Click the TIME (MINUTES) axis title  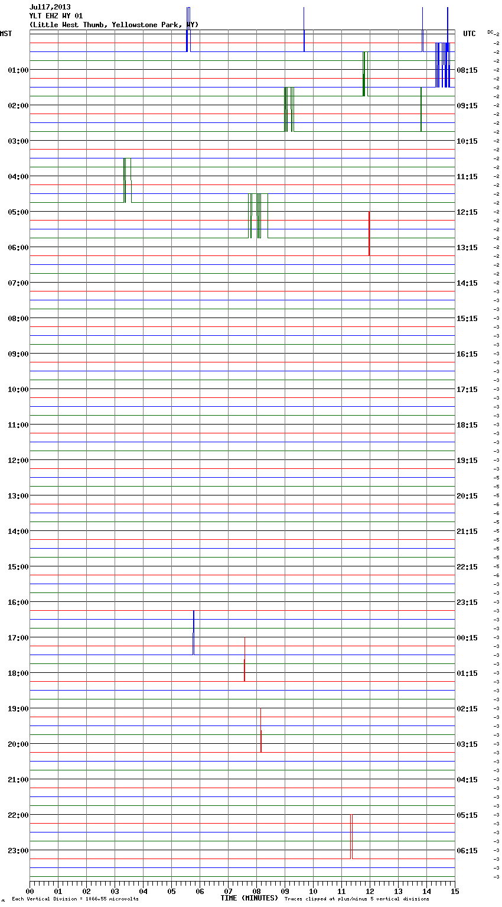pyautogui.click(x=249, y=898)
